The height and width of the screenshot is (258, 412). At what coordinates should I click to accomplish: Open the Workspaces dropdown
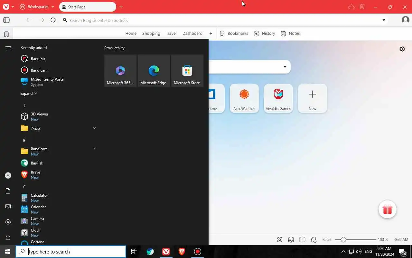pos(37,7)
